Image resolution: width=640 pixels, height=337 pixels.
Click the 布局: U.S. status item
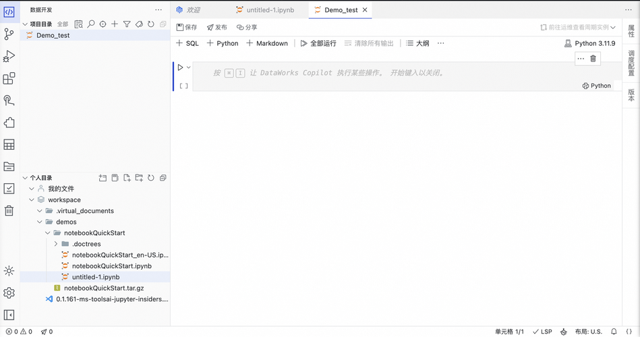pyautogui.click(x=588, y=332)
